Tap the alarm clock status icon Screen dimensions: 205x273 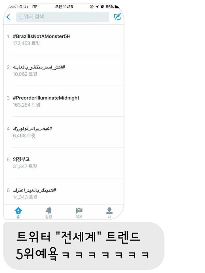102,7
